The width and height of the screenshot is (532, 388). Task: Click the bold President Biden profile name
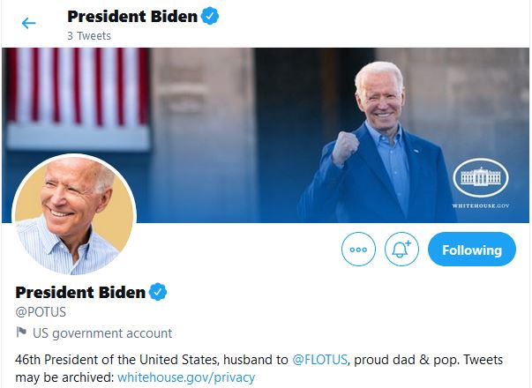[x=80, y=292]
